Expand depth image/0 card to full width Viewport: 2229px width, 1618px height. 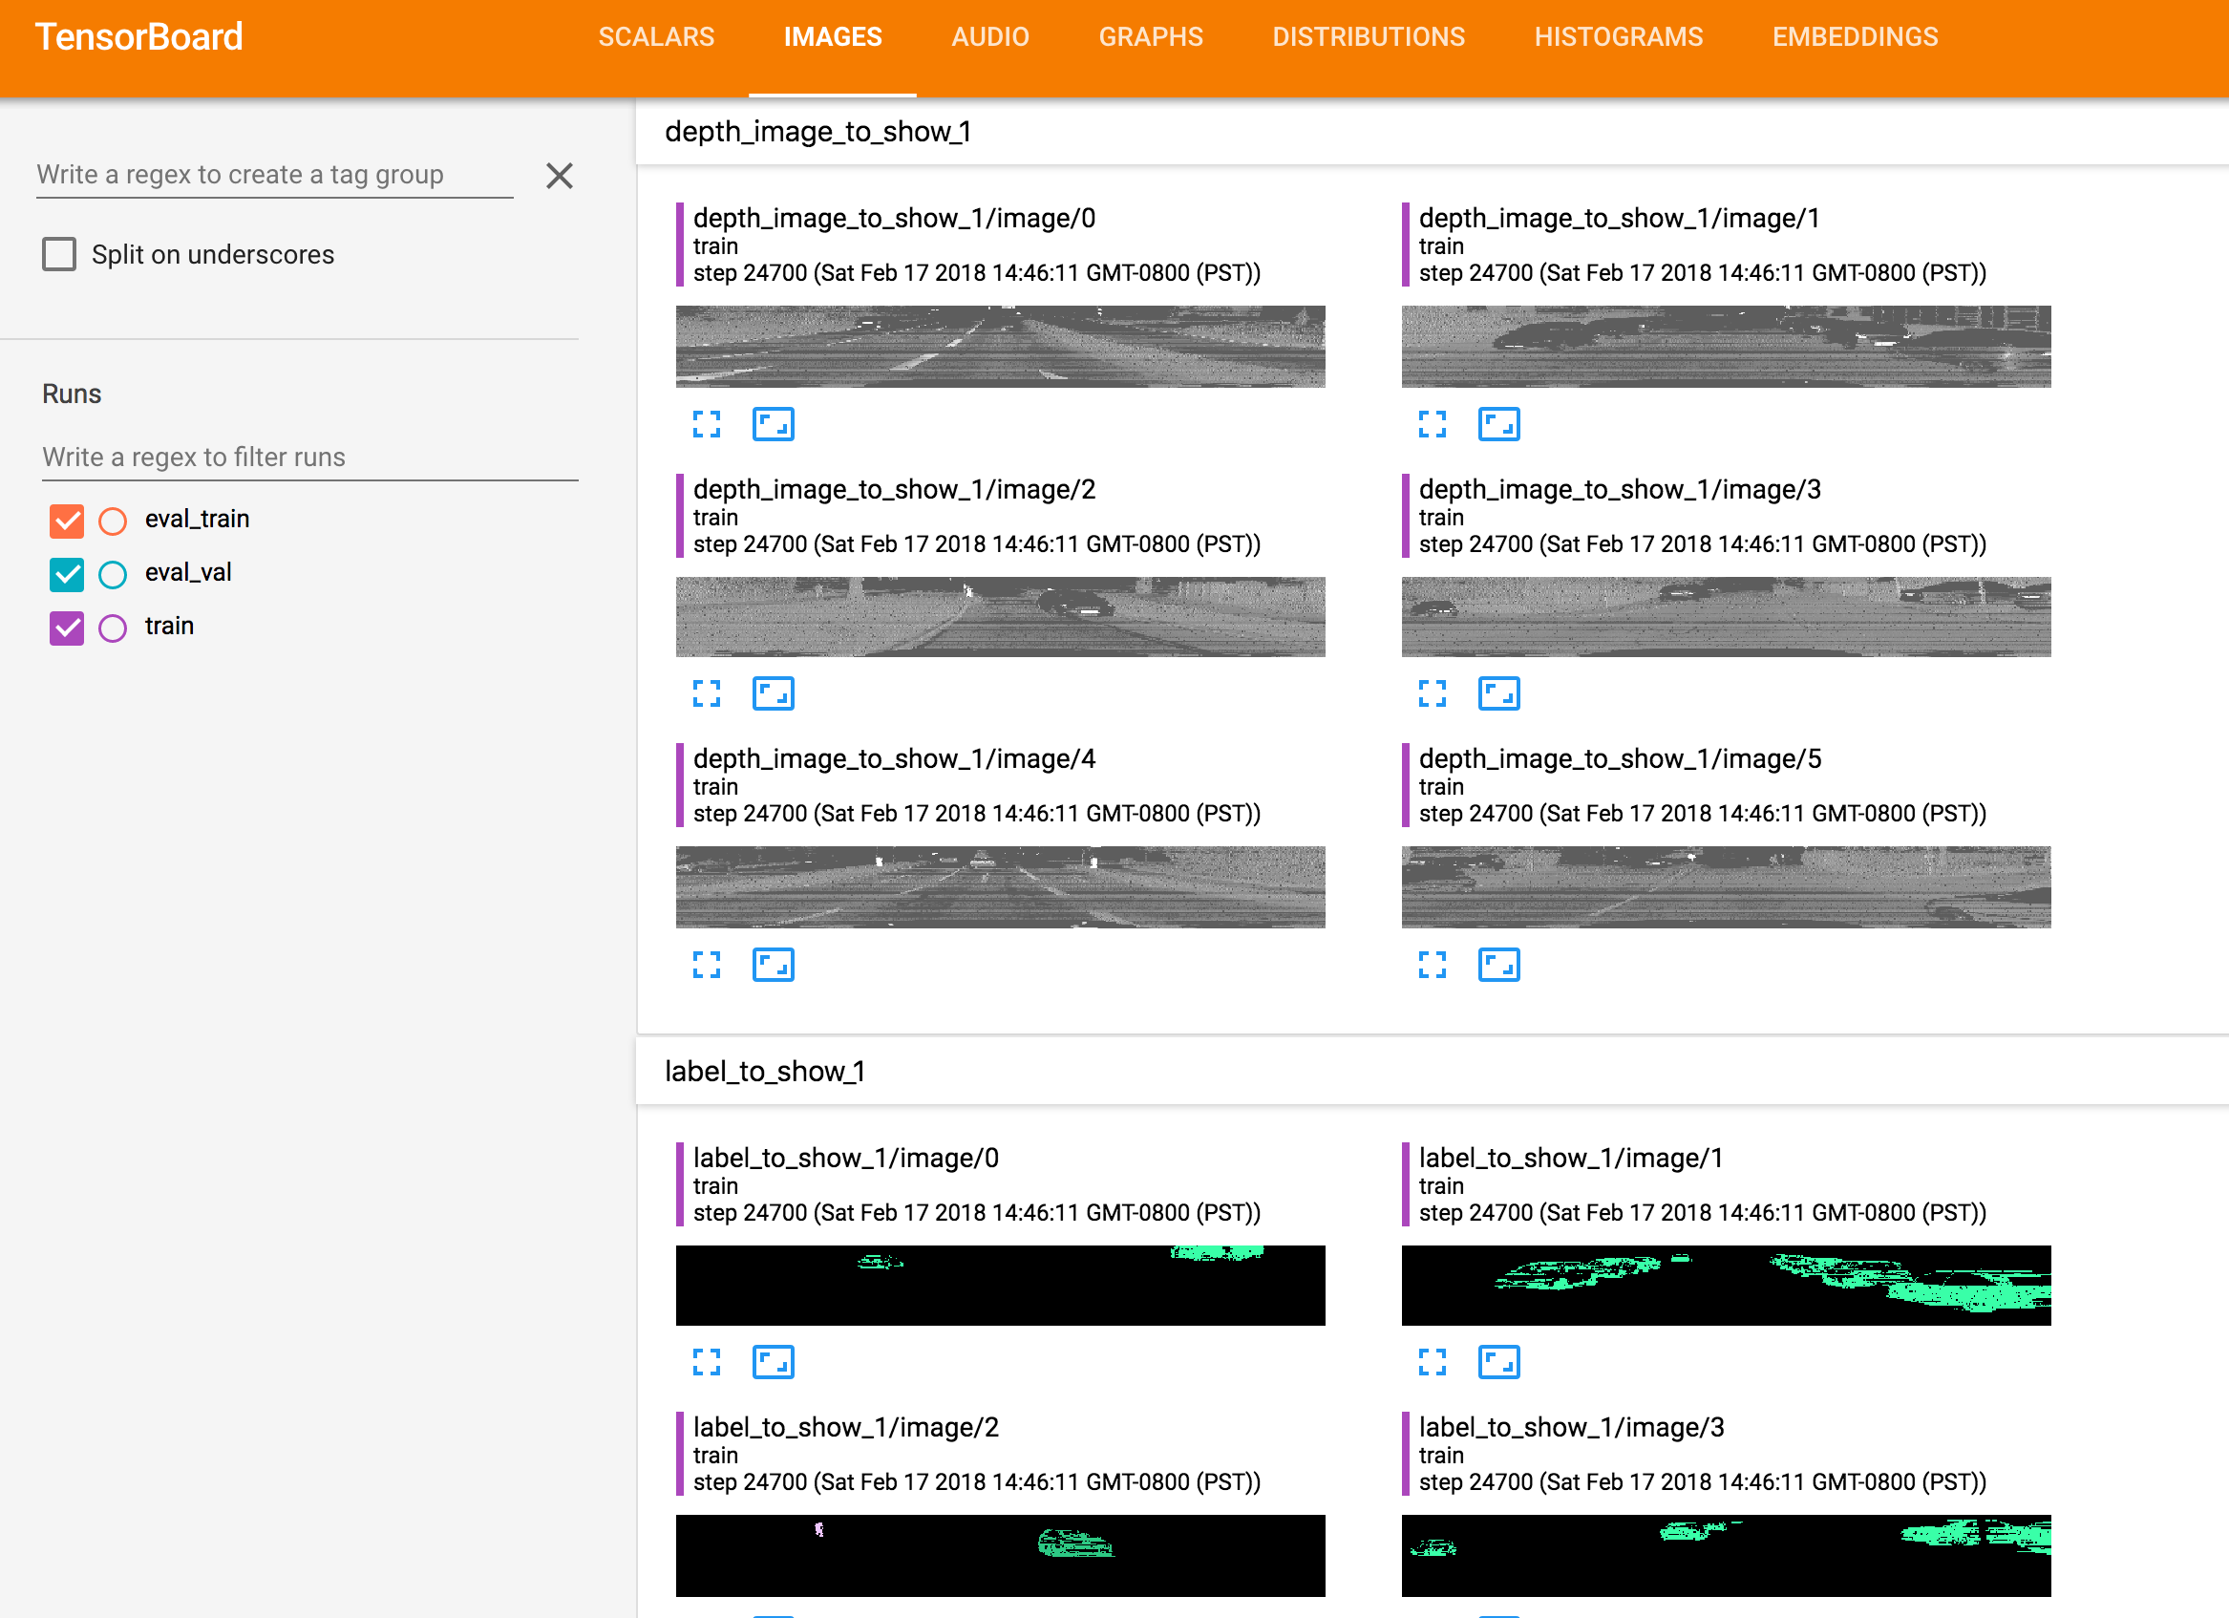(x=706, y=424)
